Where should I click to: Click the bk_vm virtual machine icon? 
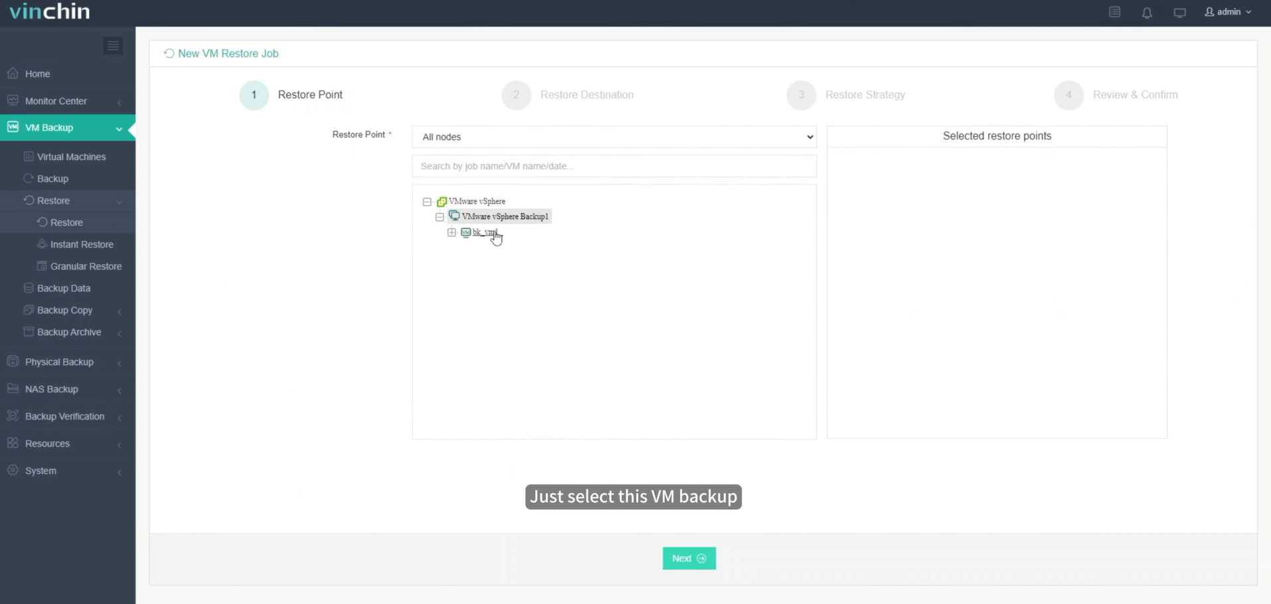pos(466,232)
